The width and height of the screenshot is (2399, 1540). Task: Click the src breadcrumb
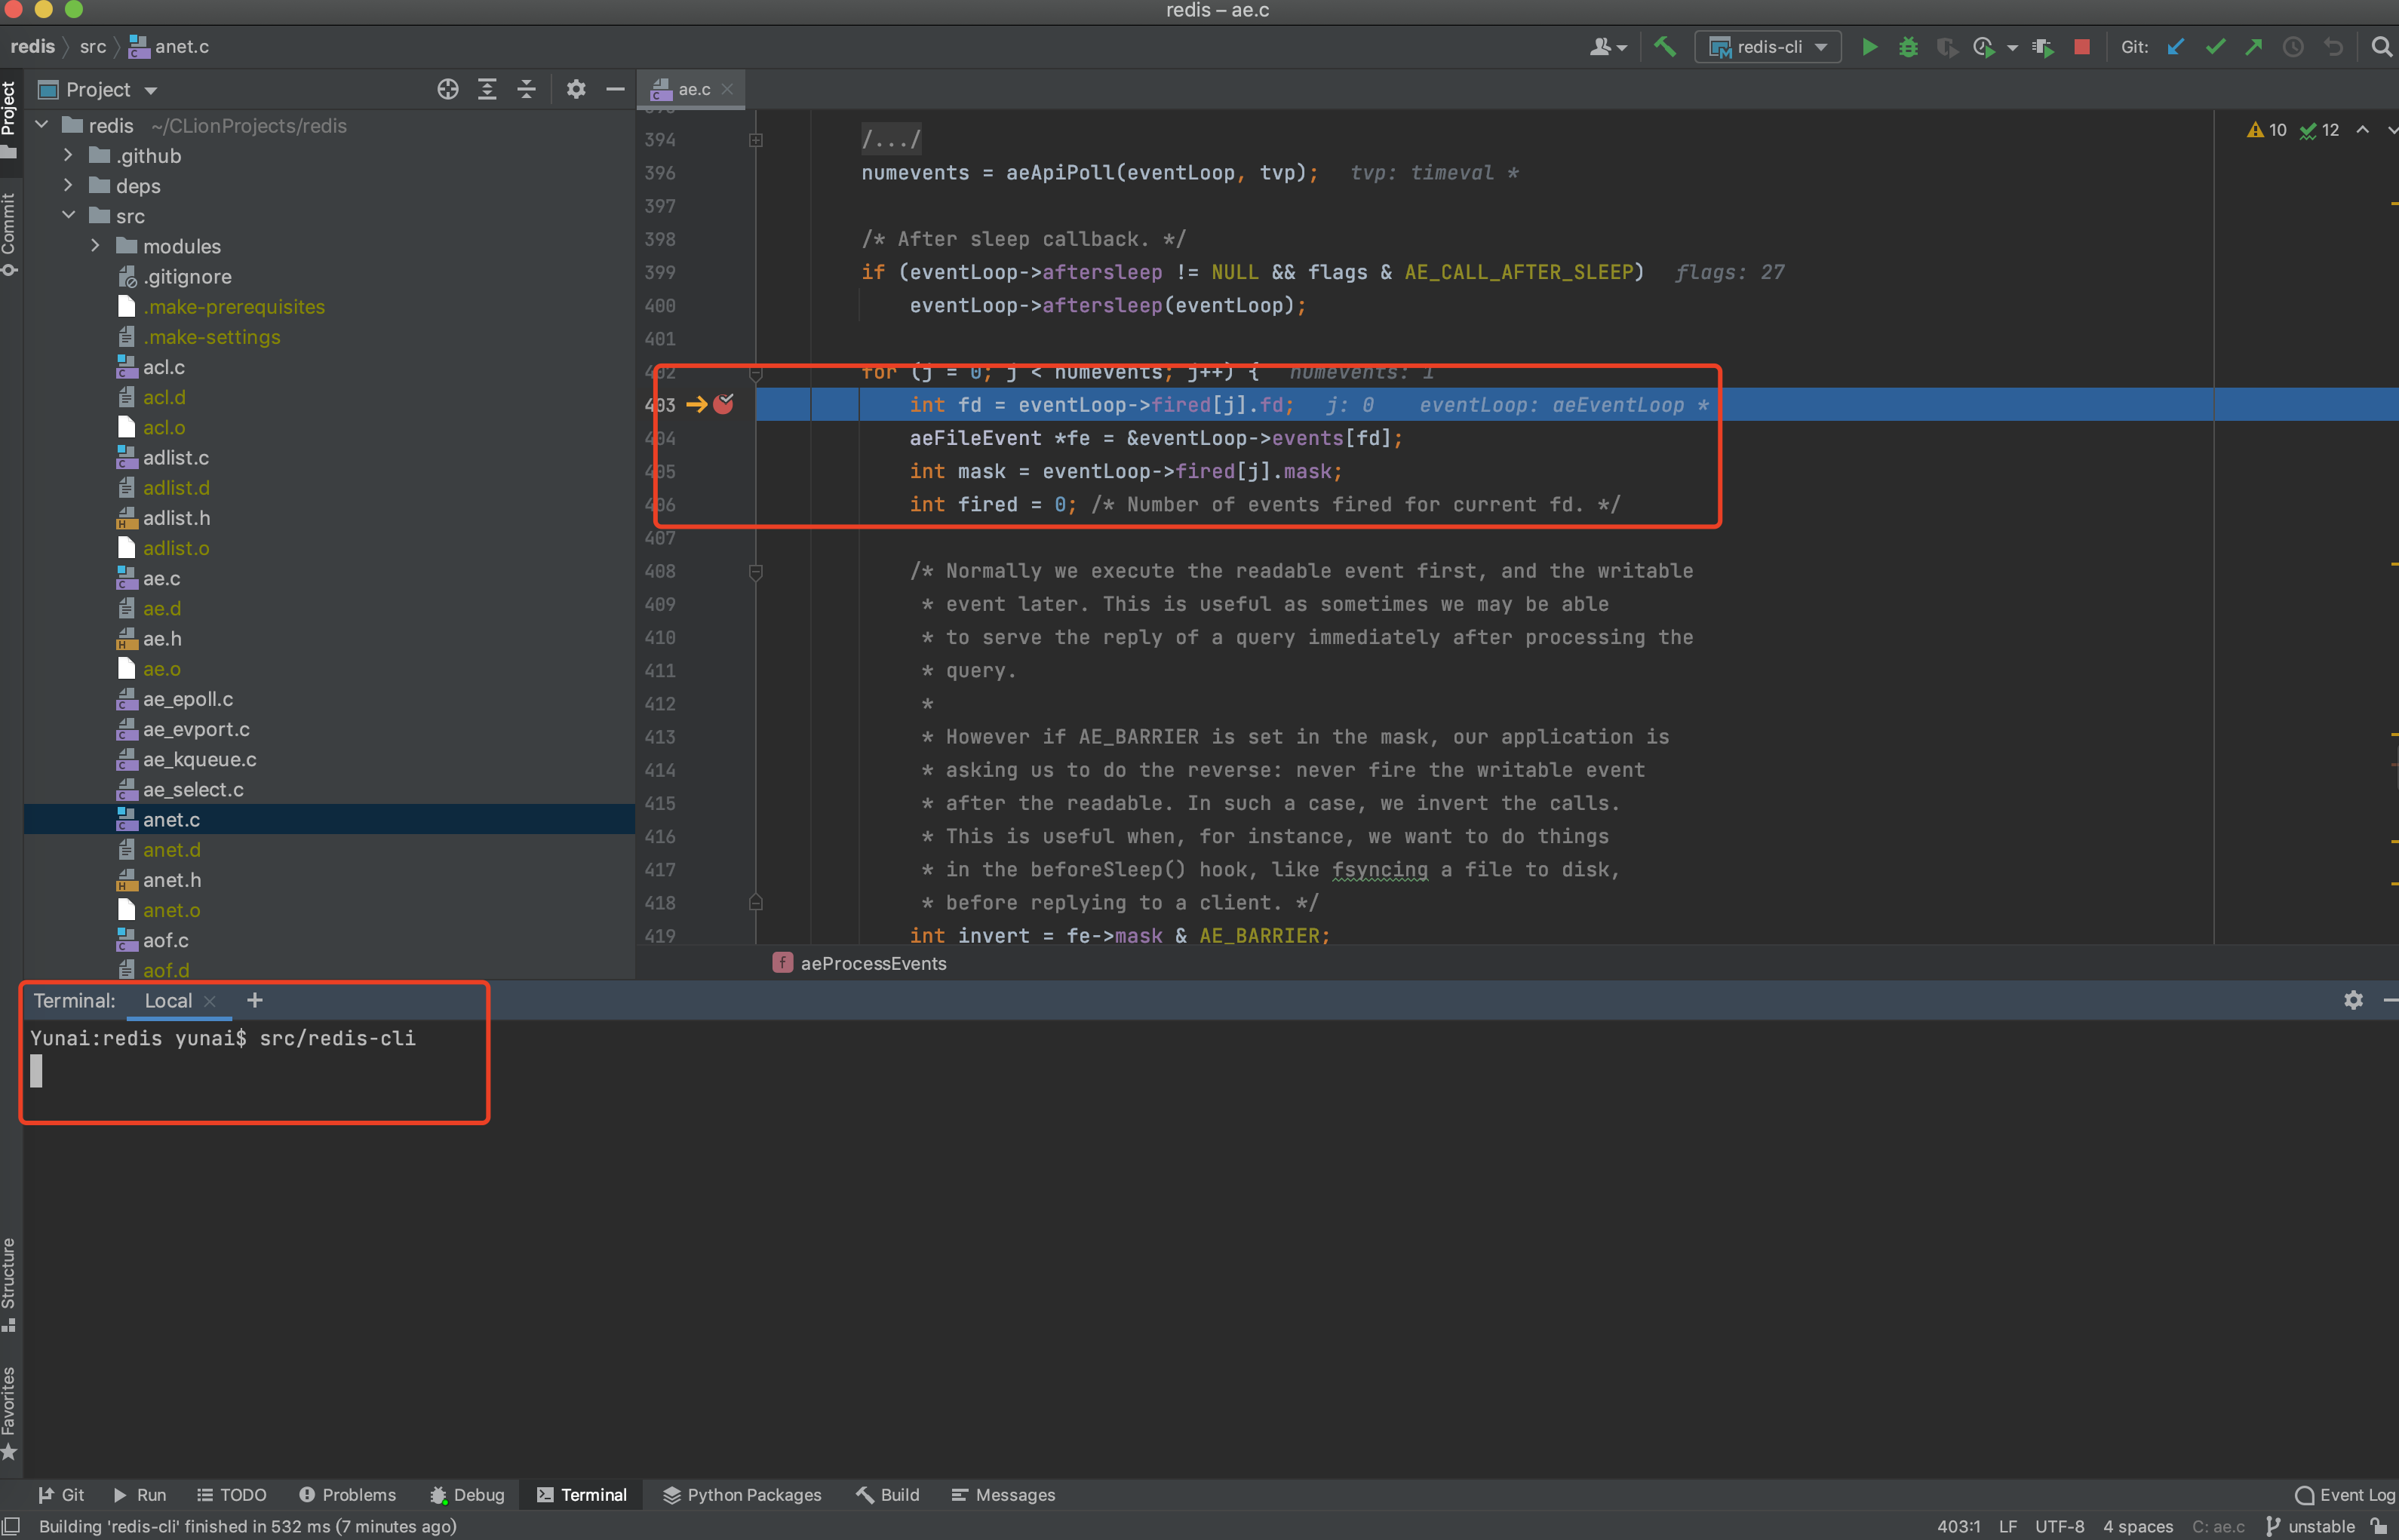(x=93, y=46)
